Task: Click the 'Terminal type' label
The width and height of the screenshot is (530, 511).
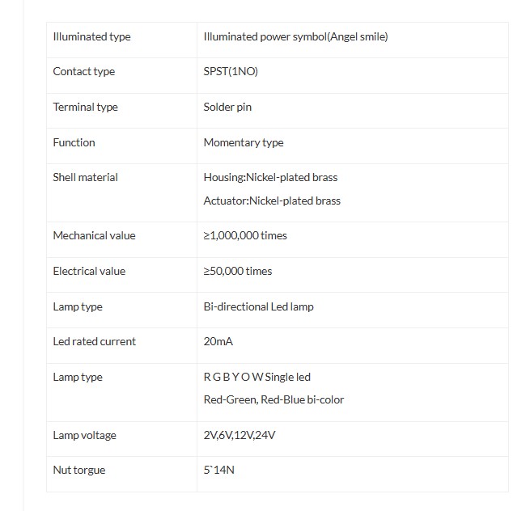Action: [85, 107]
